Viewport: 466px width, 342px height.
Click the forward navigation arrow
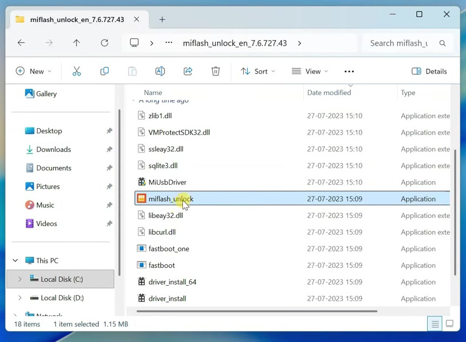click(x=49, y=43)
